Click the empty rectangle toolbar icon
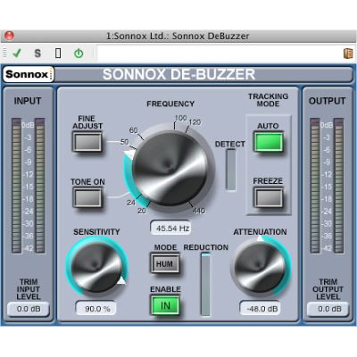 [58, 54]
